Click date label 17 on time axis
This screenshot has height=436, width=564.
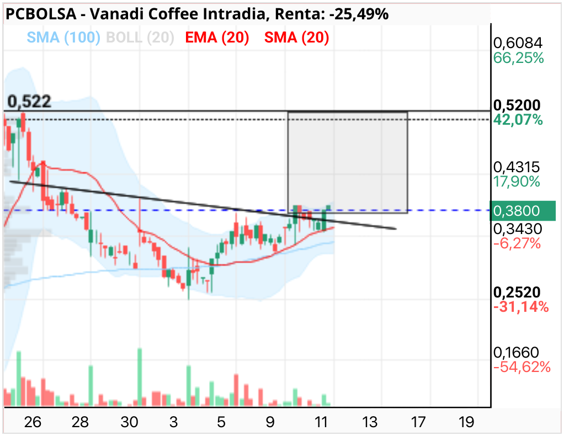(x=418, y=422)
